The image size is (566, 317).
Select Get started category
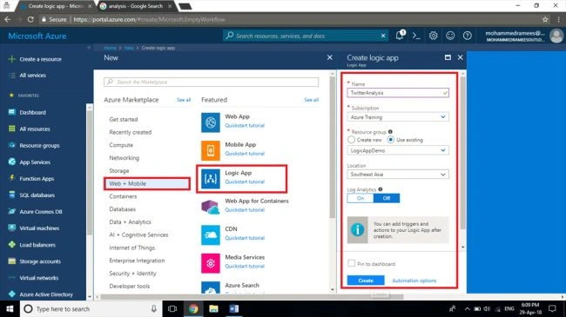(124, 119)
